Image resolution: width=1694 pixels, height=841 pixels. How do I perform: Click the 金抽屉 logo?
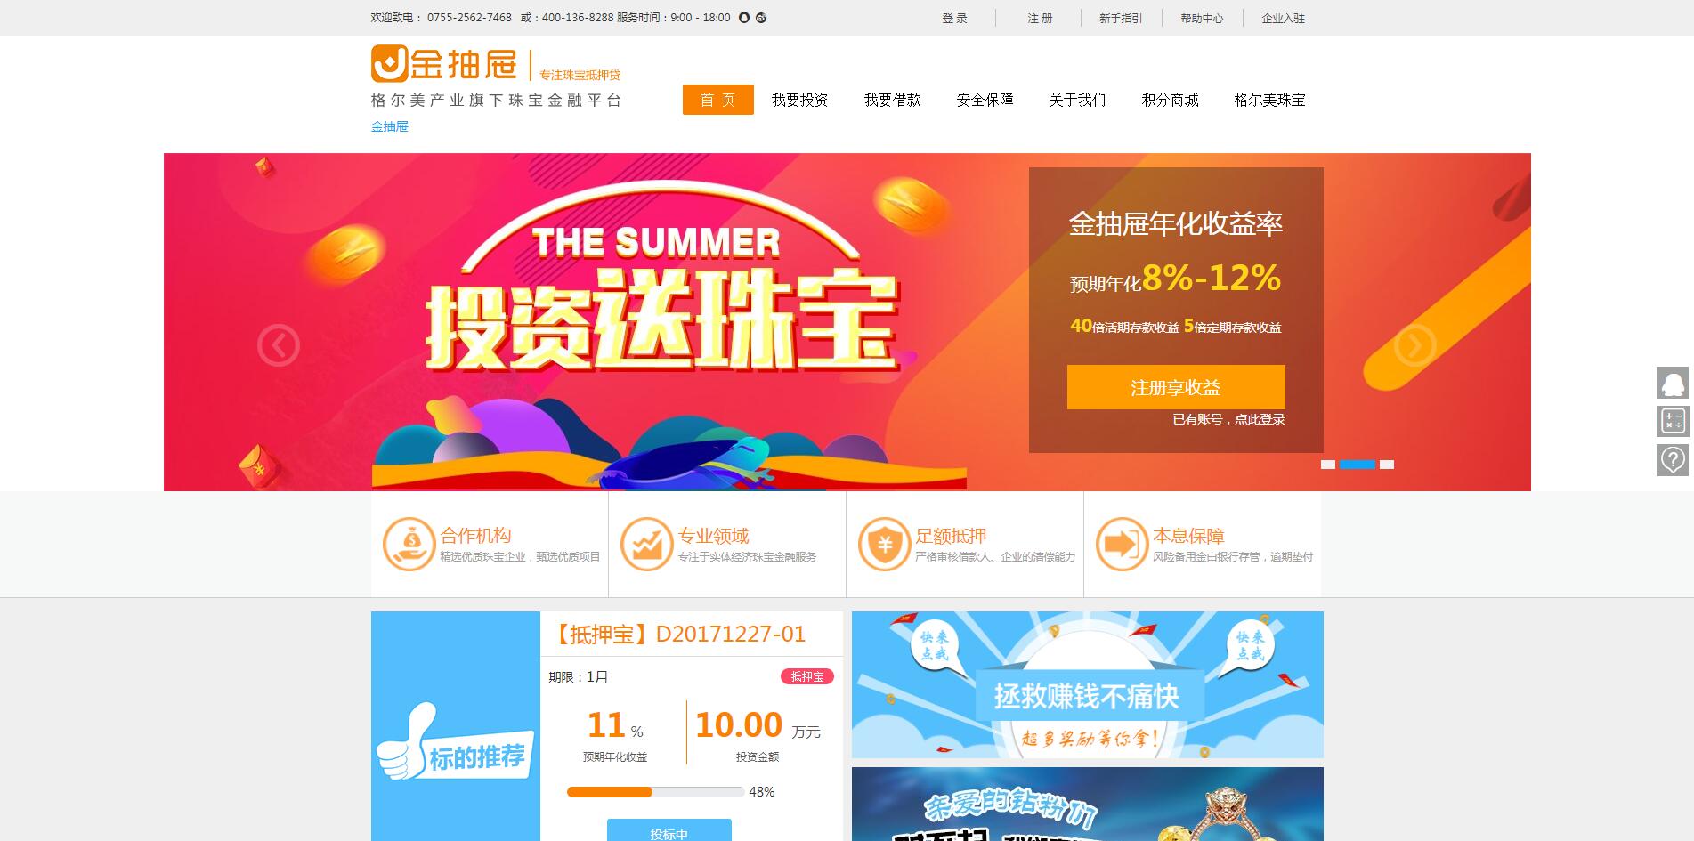click(x=444, y=64)
